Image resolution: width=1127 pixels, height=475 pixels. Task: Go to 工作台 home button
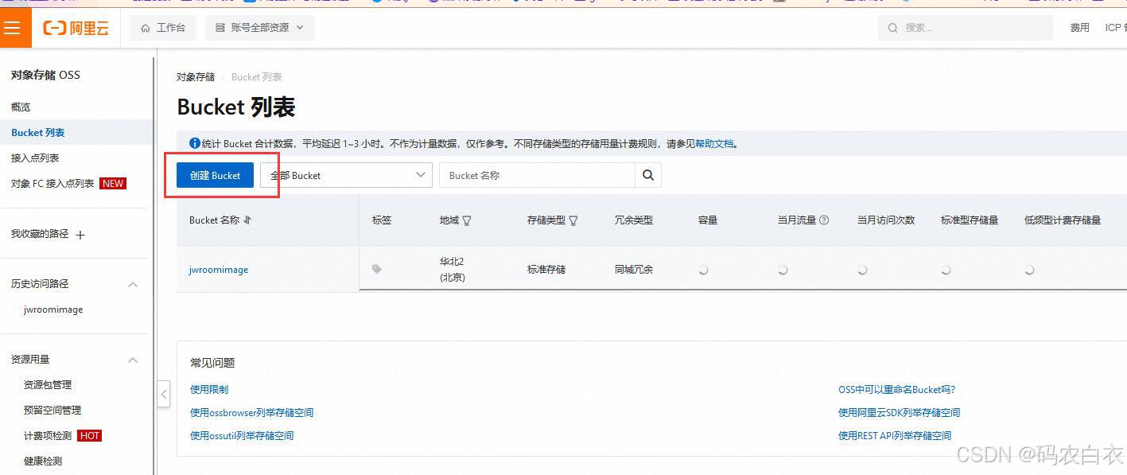[x=163, y=28]
